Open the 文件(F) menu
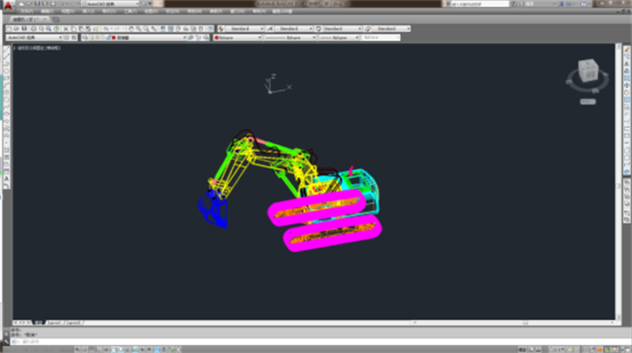This screenshot has width=632, height=353. coord(27,12)
